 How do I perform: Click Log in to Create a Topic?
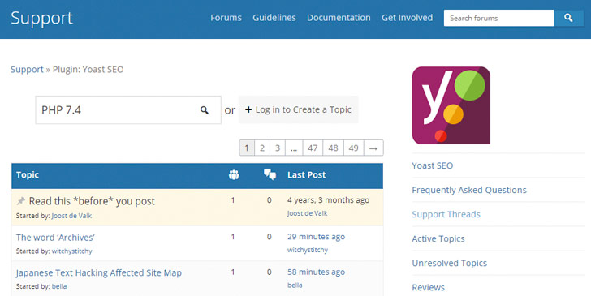[x=298, y=109]
